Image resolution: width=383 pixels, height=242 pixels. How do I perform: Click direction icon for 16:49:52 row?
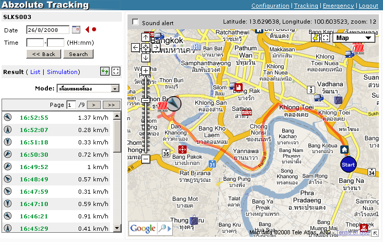[8, 167]
